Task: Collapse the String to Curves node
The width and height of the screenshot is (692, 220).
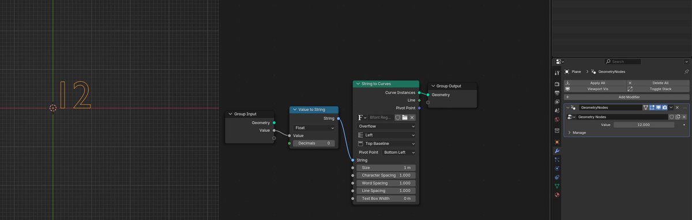Action: [358, 84]
